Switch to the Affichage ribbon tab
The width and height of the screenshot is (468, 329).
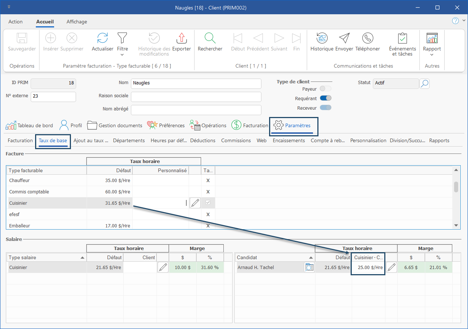click(77, 22)
